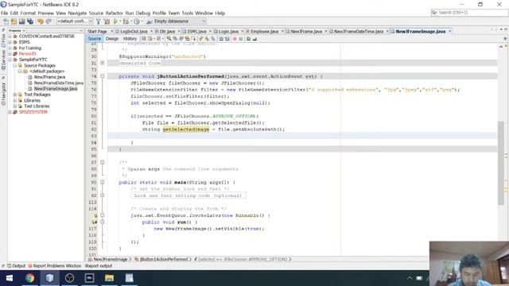Click the New File toolbar icon
This screenshot has height=286, width=509.
click(6, 21)
